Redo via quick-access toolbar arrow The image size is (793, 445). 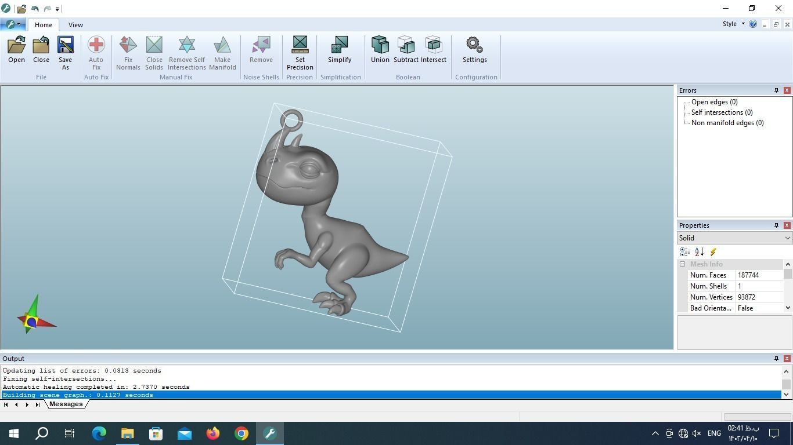click(x=48, y=9)
